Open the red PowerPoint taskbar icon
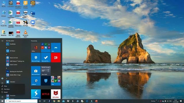The width and height of the screenshot is (184, 103). [x=96, y=101]
